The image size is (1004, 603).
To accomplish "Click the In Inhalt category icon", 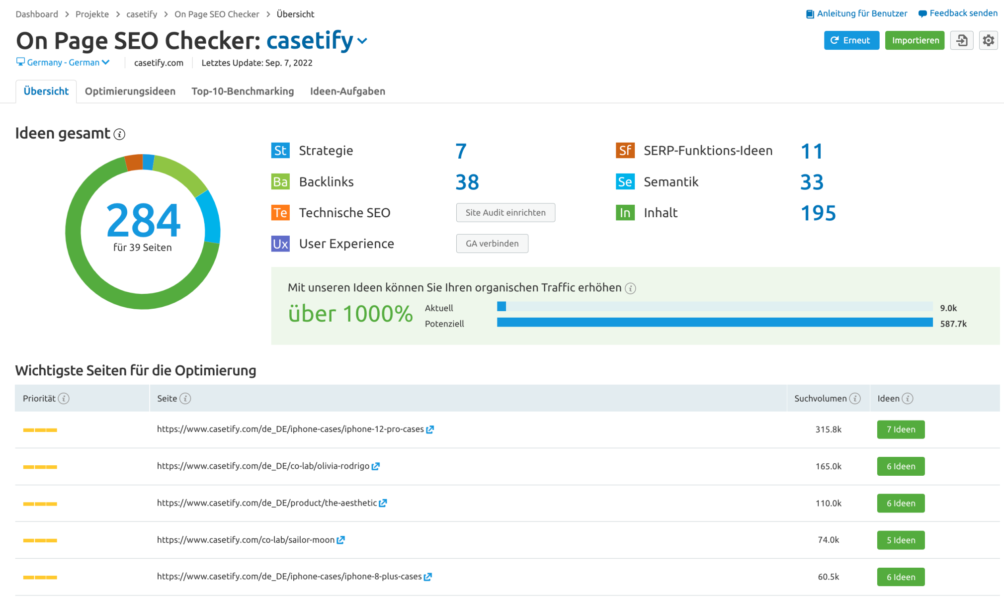I will point(625,213).
